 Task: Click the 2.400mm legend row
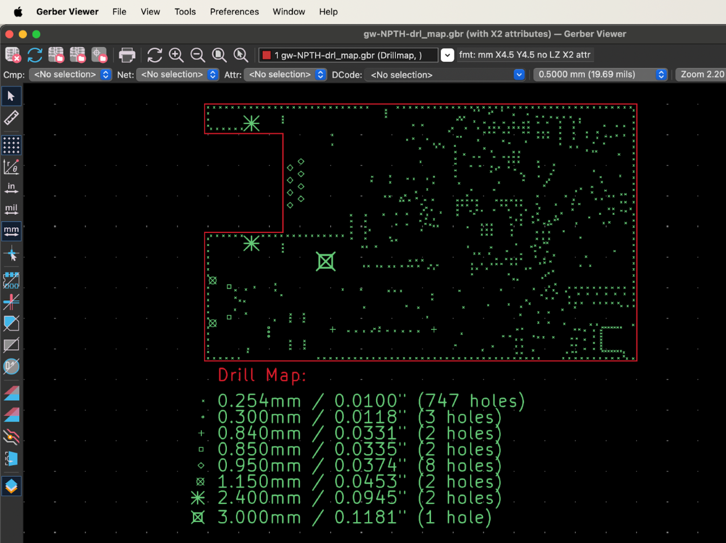coord(347,498)
